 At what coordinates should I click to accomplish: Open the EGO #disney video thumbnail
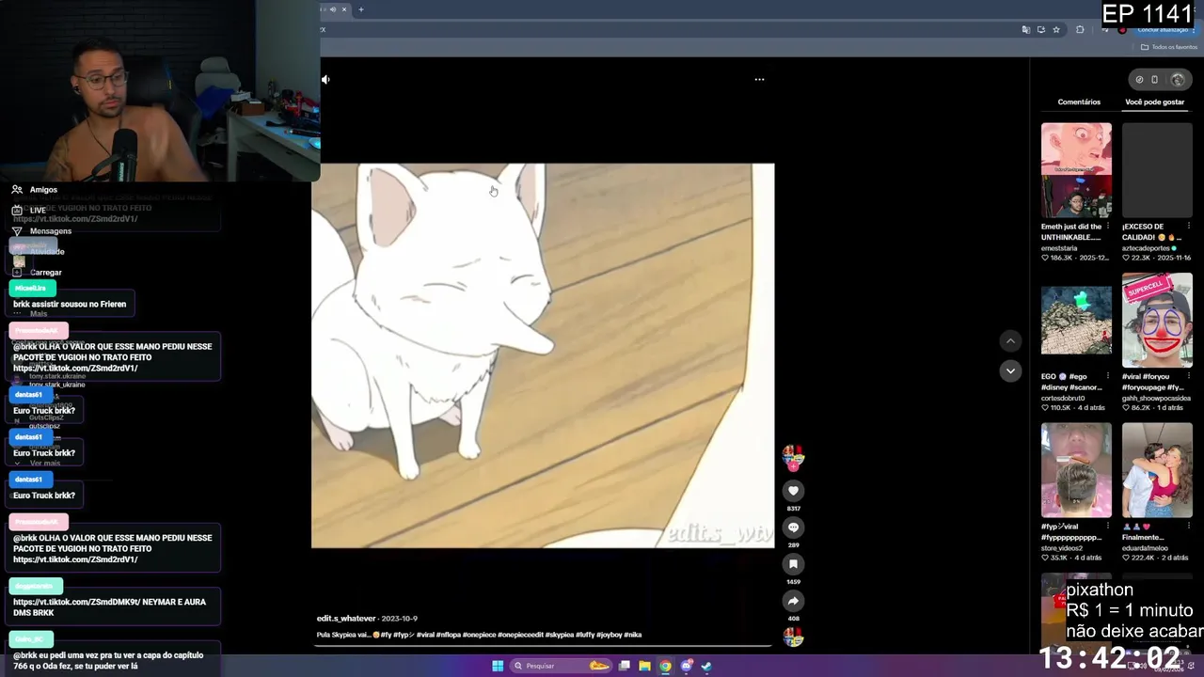pos(1076,321)
